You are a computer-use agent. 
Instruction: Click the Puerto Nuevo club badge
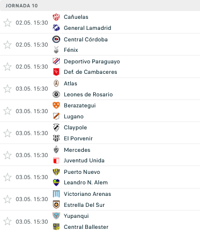point(56,172)
